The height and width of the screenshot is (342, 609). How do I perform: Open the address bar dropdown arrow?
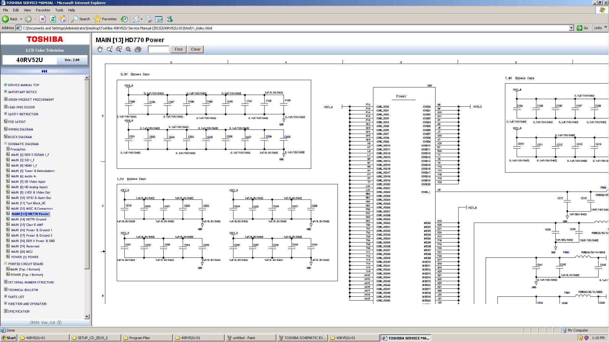pos(571,28)
